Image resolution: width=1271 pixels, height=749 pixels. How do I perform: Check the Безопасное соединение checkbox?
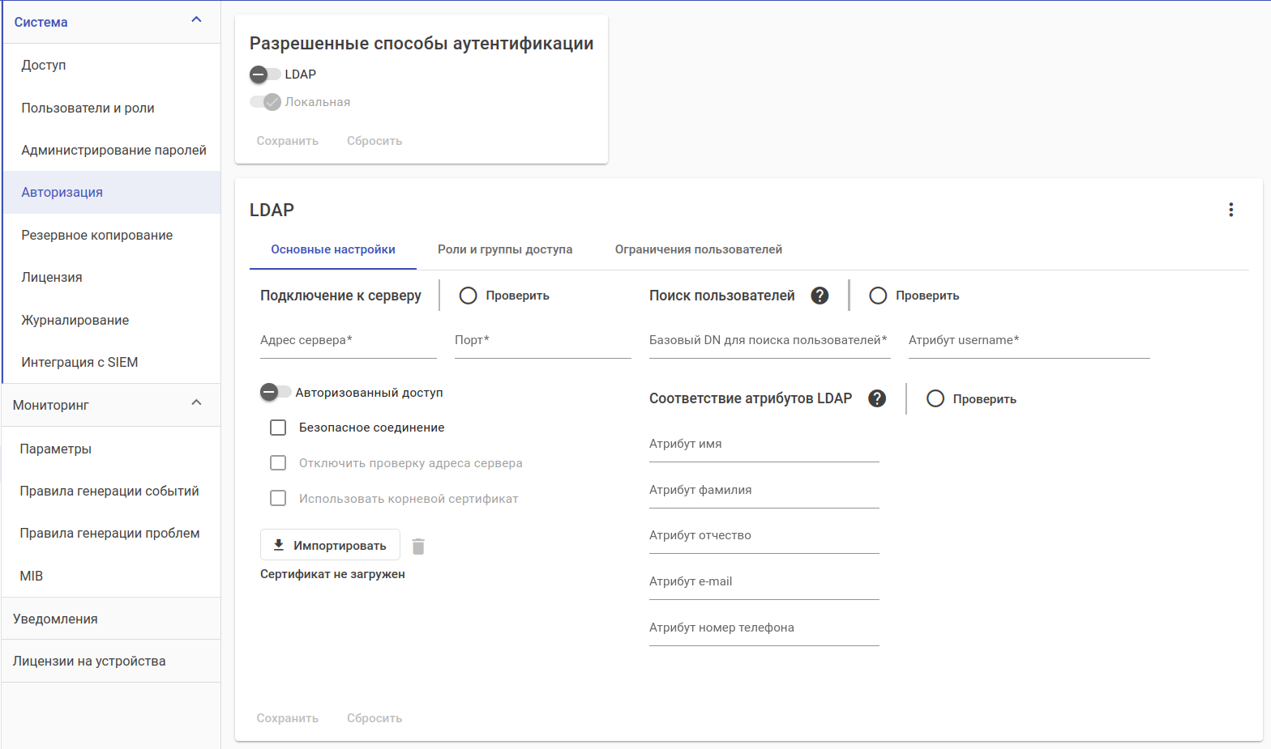[278, 428]
